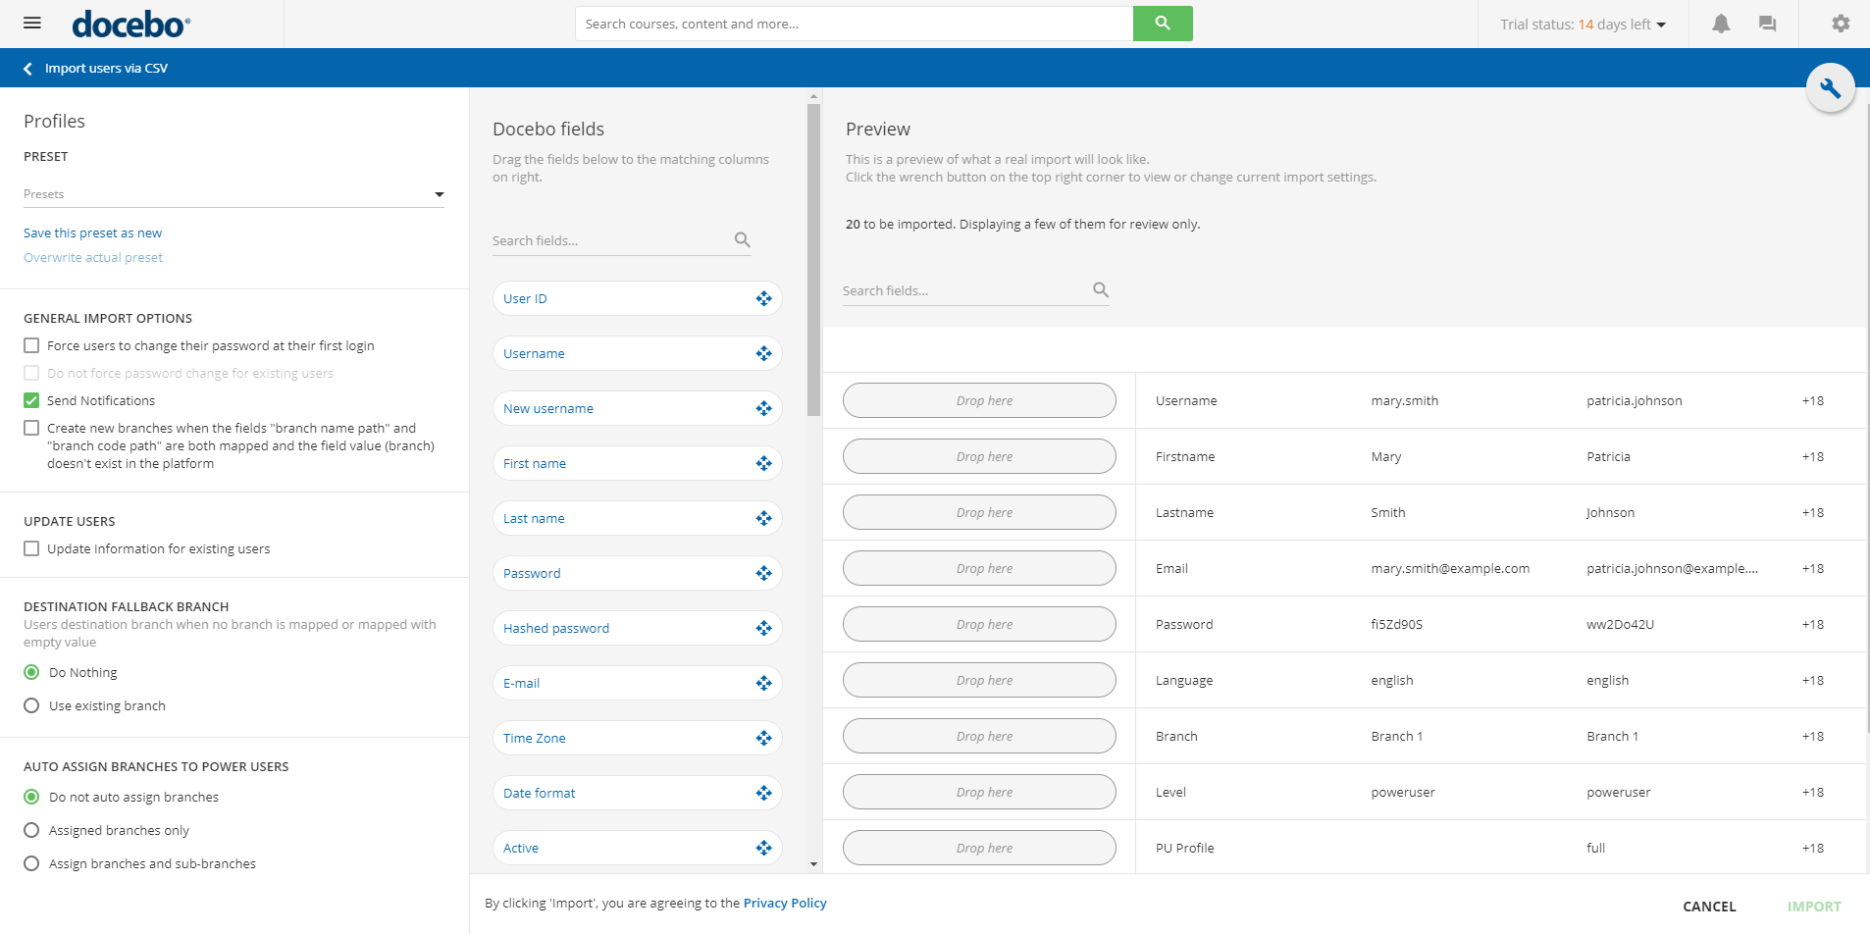Click the move handle on the Username field
This screenshot has width=1870, height=934.
pos(763,353)
